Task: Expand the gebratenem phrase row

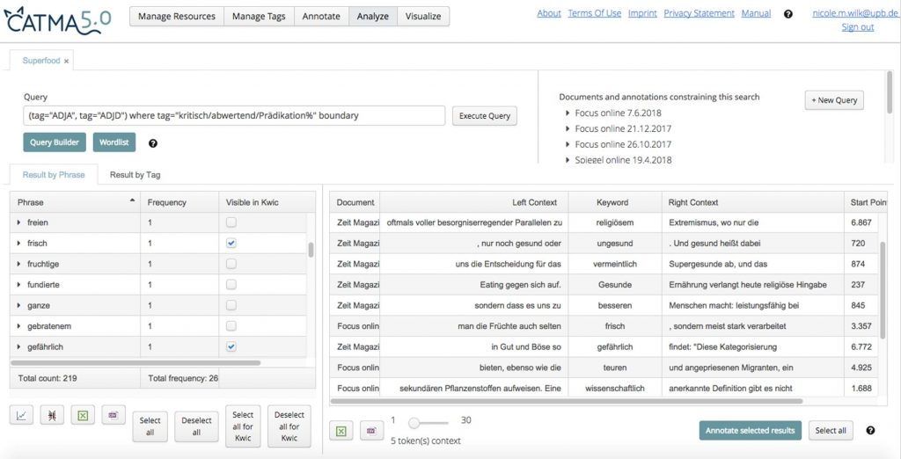Action: [19, 325]
